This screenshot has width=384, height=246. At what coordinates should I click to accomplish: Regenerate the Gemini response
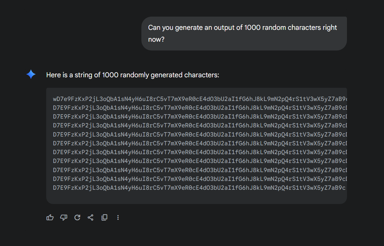pyautogui.click(x=77, y=218)
